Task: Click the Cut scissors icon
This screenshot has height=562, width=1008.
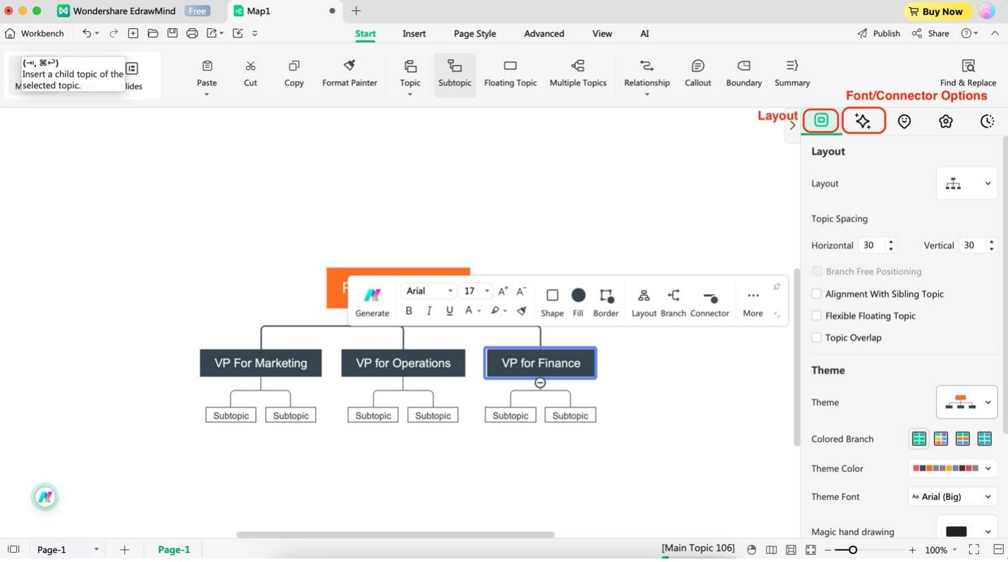Action: tap(250, 66)
